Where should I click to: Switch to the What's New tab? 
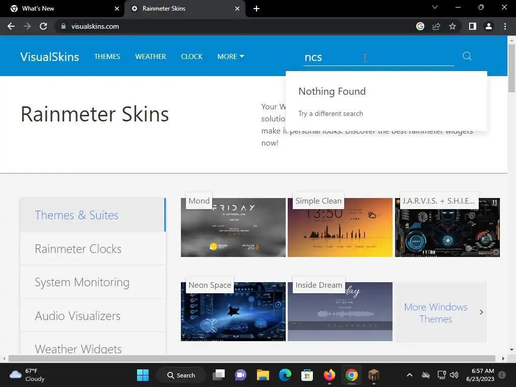point(62,9)
